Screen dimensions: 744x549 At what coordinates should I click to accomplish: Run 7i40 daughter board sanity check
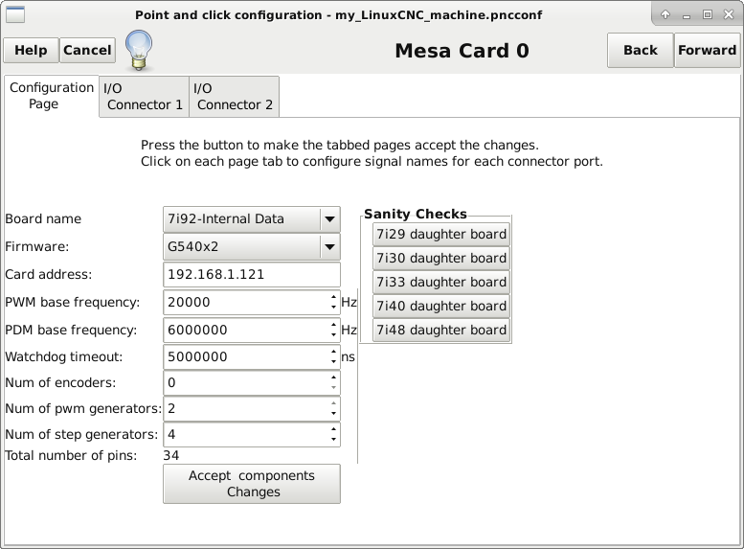[441, 306]
